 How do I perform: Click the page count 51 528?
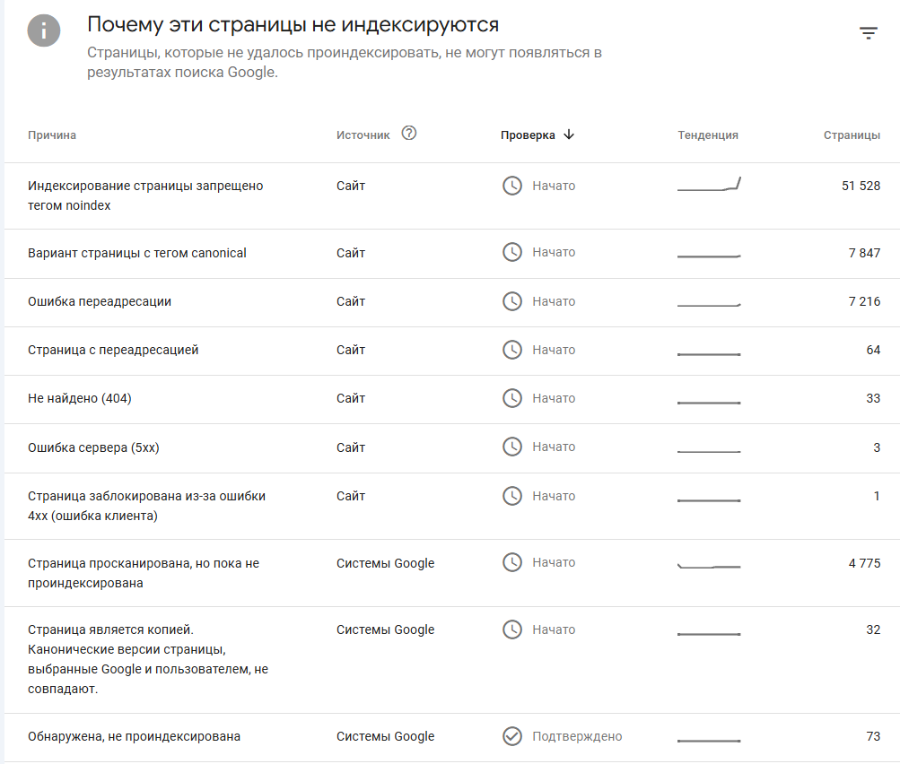point(861,186)
